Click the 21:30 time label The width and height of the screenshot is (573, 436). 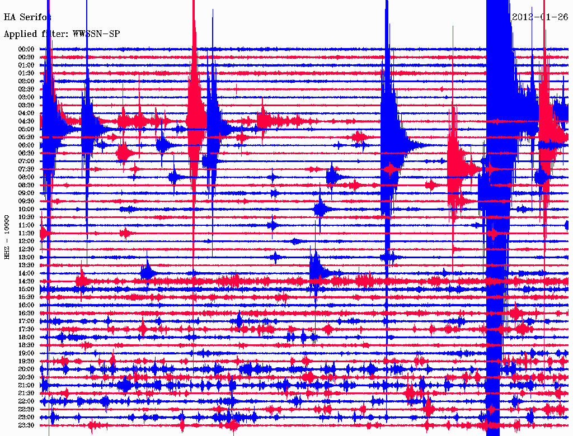(26, 394)
